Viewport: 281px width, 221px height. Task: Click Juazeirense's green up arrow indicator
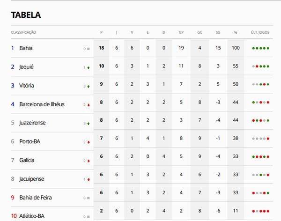(88, 124)
